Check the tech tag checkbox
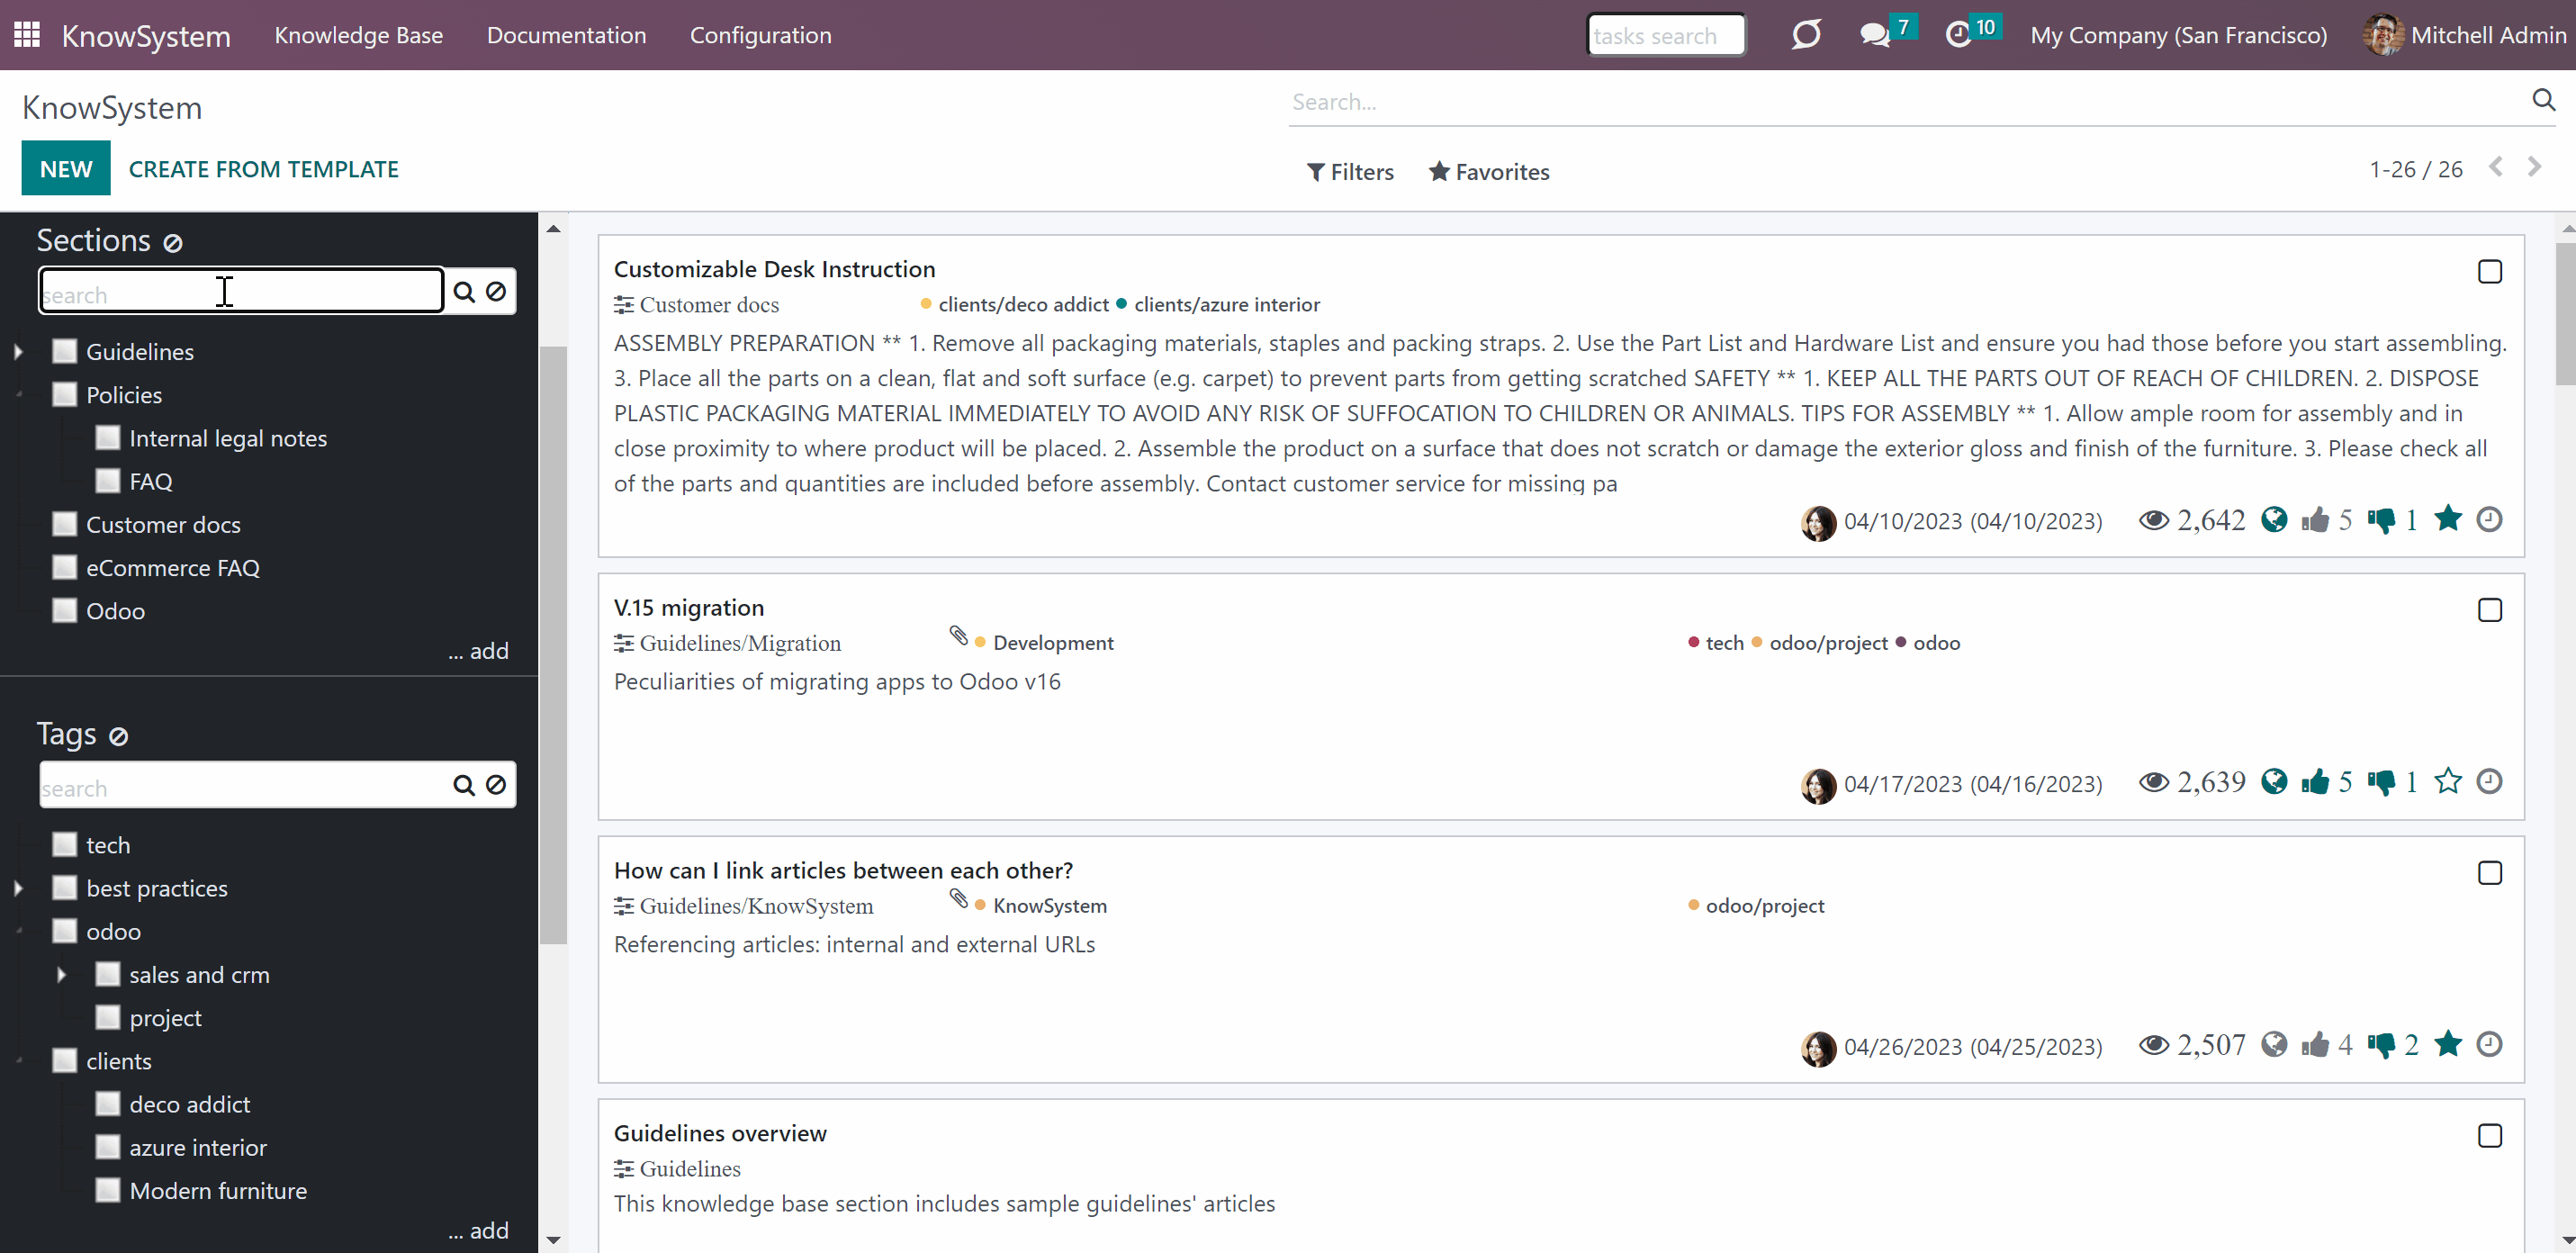Viewport: 2576px width, 1253px height. point(65,844)
